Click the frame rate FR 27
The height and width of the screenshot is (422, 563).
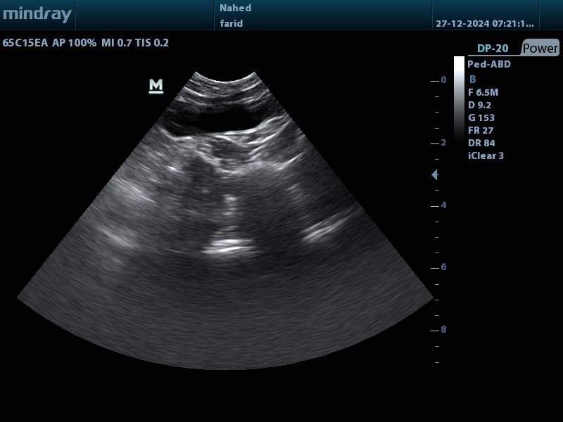click(x=481, y=130)
